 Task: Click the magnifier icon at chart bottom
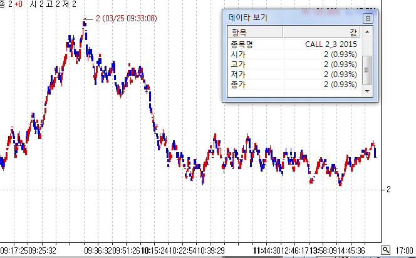(386, 250)
